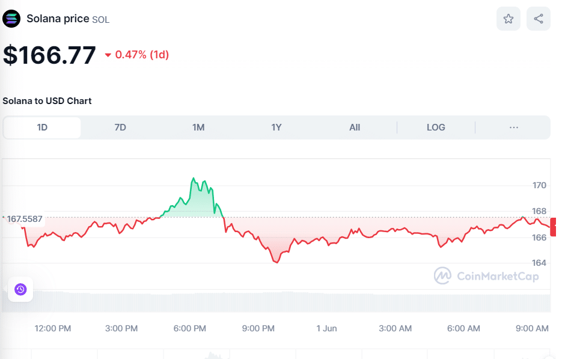Screen dimensions: 565x359
Task: Switch to the 7D time range
Action: 120,127
